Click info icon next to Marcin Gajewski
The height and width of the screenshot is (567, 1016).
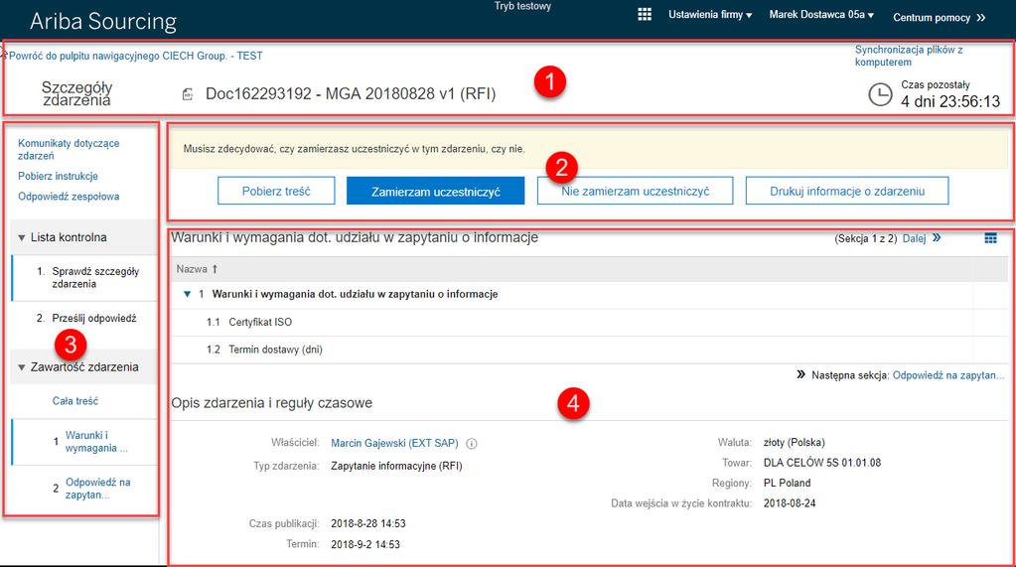[472, 444]
